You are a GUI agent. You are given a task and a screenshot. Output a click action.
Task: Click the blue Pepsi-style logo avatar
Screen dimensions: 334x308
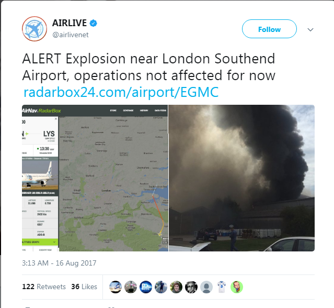click(x=146, y=287)
